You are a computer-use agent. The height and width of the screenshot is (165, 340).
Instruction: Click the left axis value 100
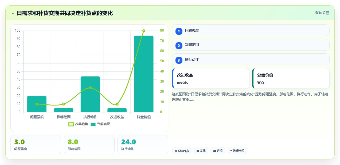18,31
